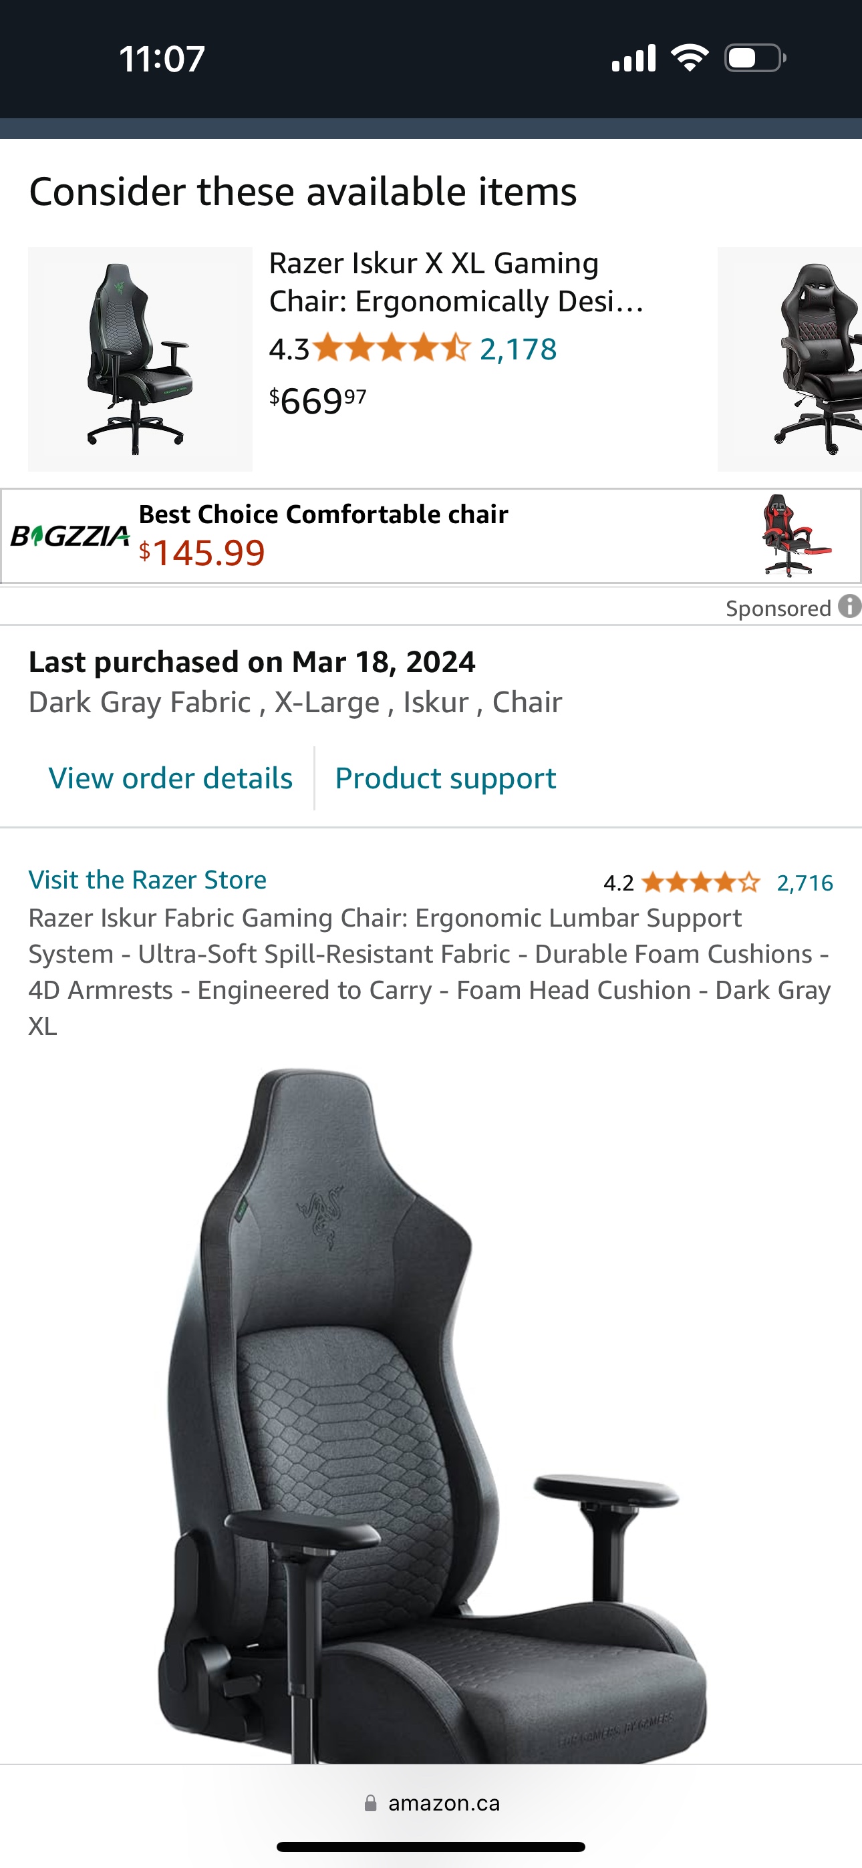Open the BIGZZIA brand logo
862x1868 pixels.
click(70, 536)
